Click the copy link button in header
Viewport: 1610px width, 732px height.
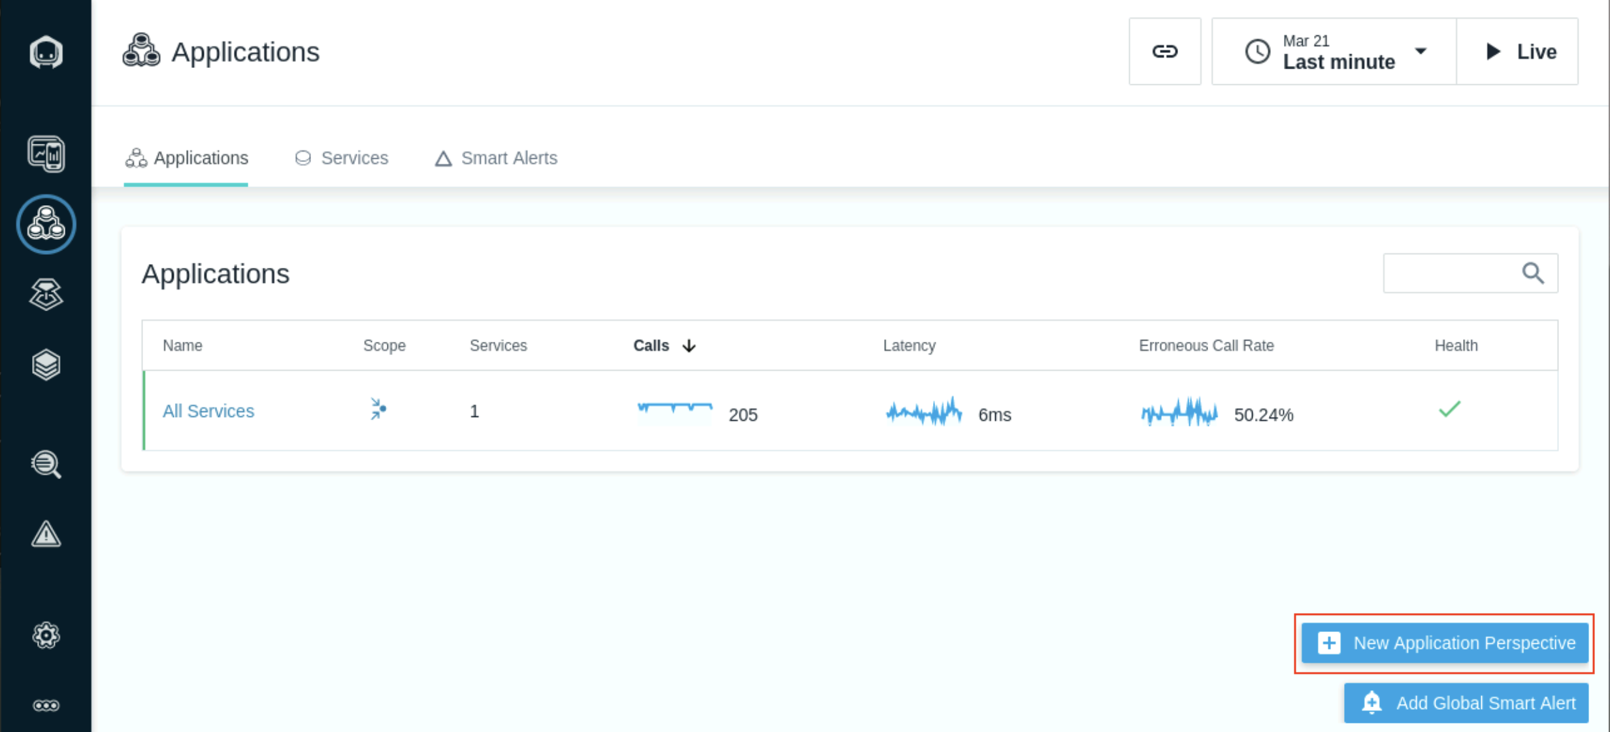pos(1164,51)
